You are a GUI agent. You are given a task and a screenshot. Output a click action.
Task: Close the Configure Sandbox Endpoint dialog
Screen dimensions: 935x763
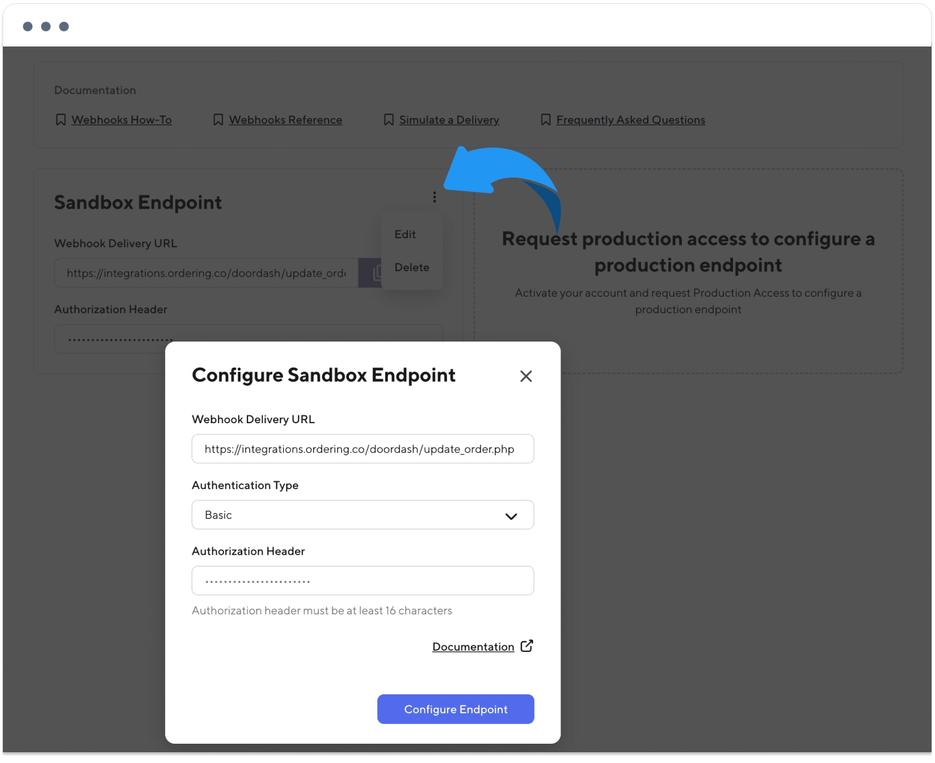(526, 376)
